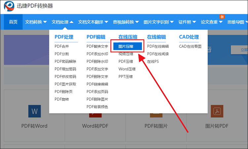The image size is (248, 149).
Task: Expand the 音视频转换 menu
Action: [126, 22]
